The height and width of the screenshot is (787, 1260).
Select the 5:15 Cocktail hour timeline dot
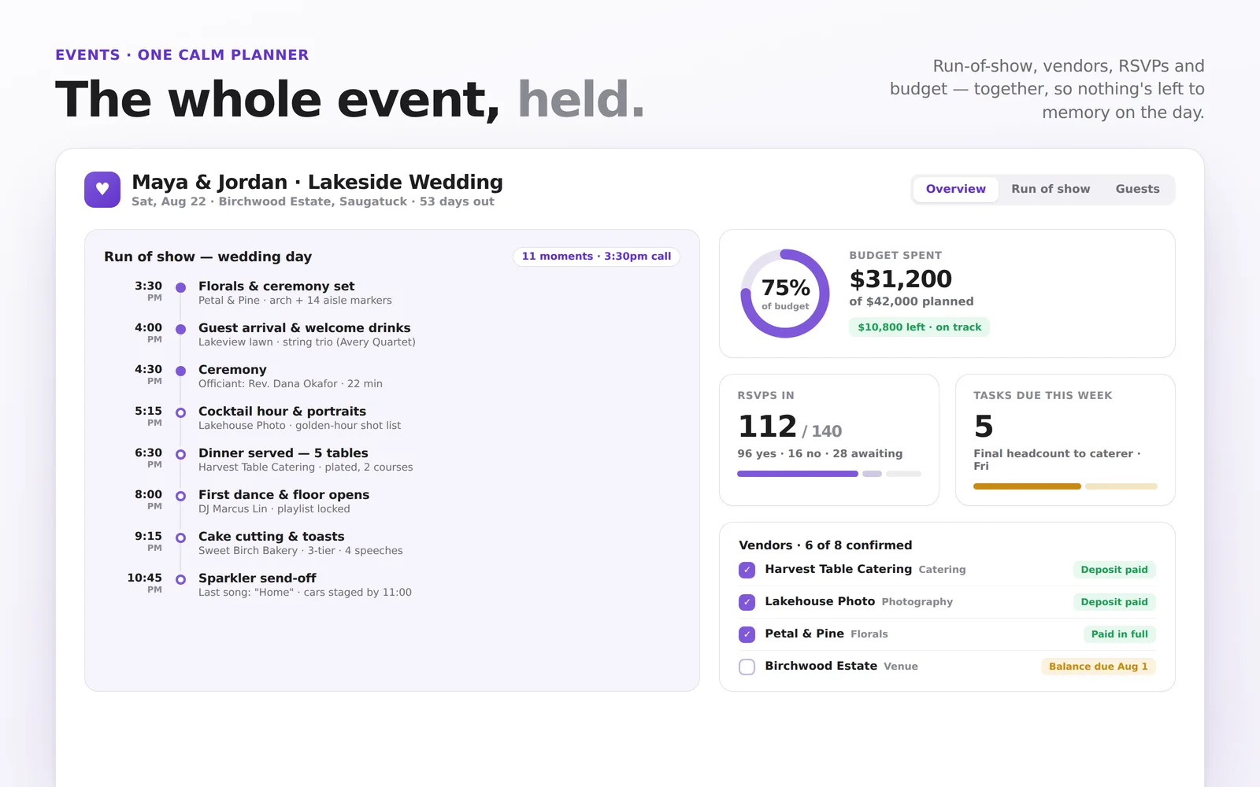[180, 412]
